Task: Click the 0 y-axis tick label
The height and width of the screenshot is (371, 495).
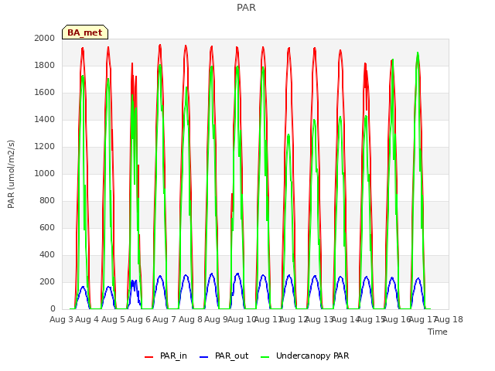Action: coord(53,309)
